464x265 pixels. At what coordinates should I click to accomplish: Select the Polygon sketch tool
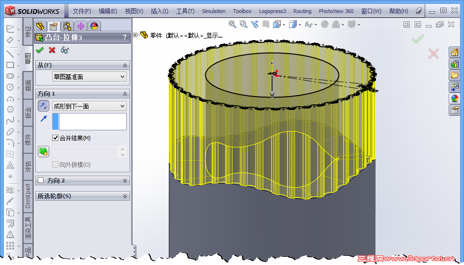tap(10, 110)
